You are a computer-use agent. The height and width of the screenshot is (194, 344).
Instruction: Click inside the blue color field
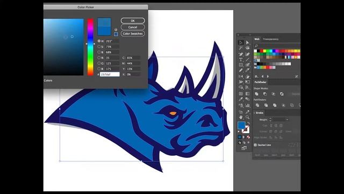click(x=63, y=47)
